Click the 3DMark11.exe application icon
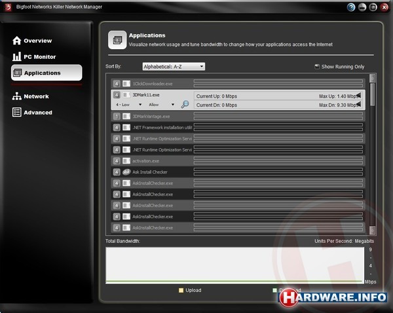This screenshot has height=313, width=393. (x=126, y=95)
